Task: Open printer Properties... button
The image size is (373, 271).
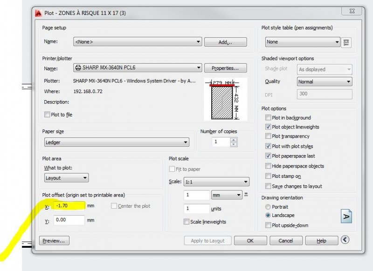Action: pos(226,68)
